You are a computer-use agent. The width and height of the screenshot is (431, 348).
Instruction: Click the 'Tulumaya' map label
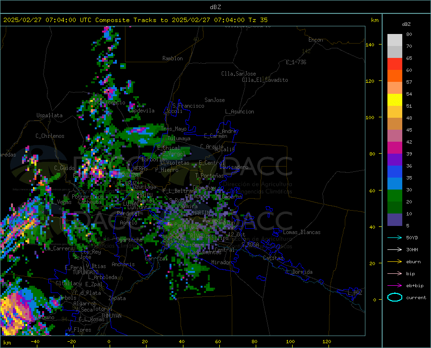tap(179, 138)
